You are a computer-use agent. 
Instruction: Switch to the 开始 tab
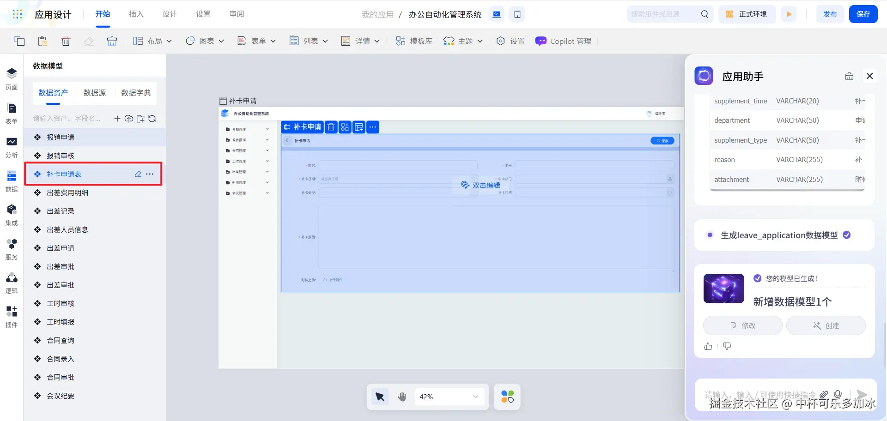[103, 14]
